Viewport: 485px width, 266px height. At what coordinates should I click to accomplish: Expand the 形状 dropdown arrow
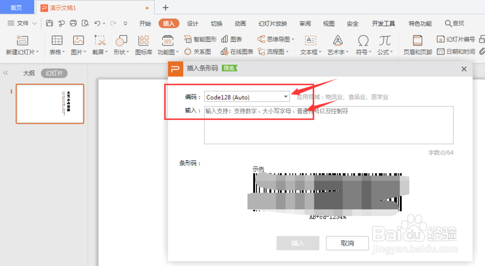pos(128,52)
